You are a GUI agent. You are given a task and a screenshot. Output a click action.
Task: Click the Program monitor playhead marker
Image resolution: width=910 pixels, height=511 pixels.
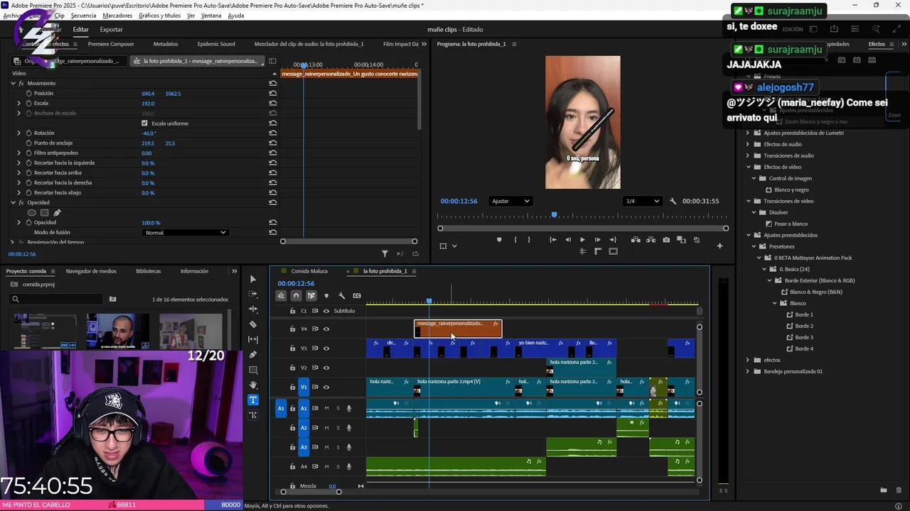[x=554, y=214]
